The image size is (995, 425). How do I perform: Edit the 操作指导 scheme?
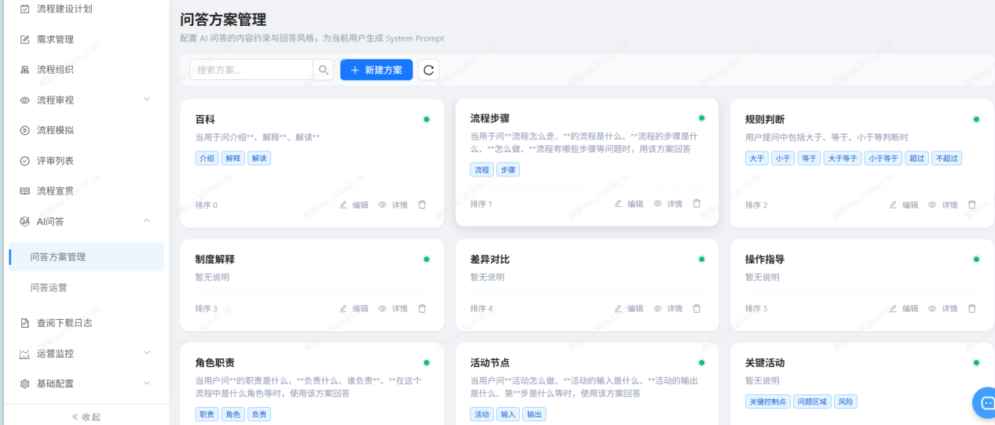pos(904,308)
